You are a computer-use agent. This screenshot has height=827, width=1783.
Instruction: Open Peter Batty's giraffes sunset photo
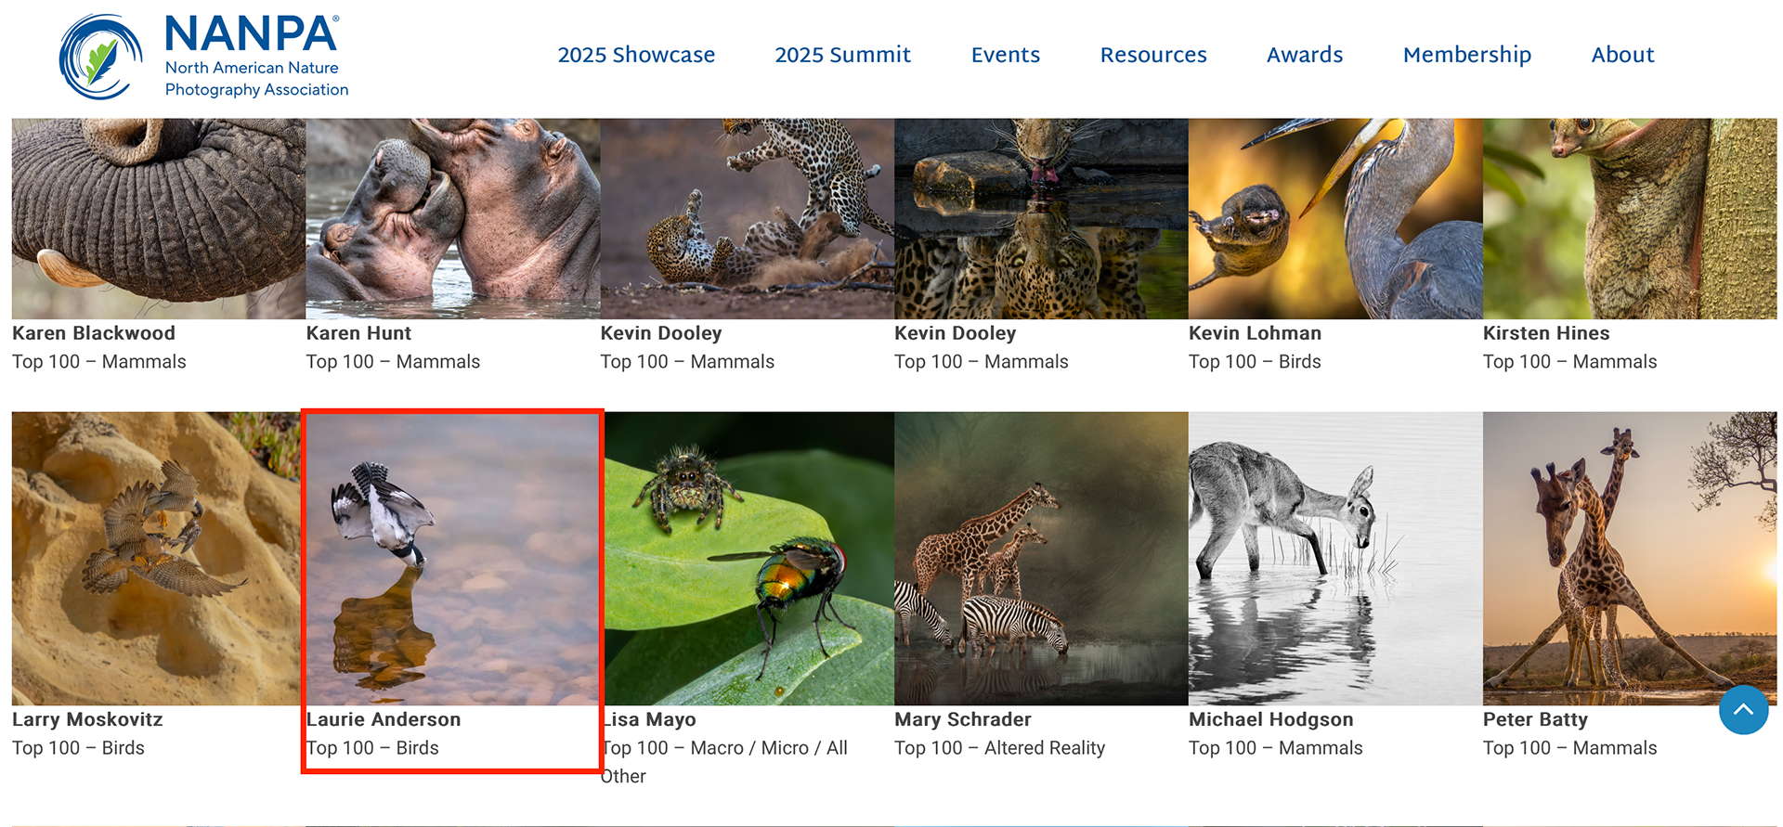(1630, 558)
